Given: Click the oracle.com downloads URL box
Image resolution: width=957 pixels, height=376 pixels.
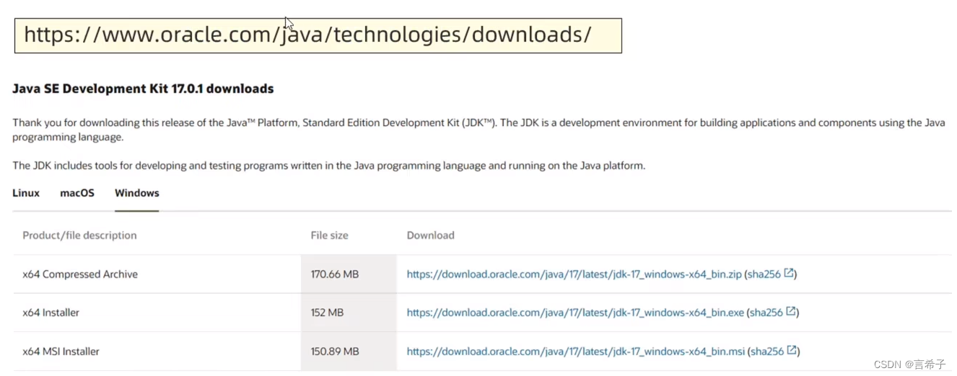Looking at the screenshot, I should [318, 35].
